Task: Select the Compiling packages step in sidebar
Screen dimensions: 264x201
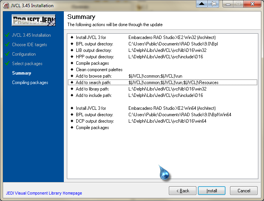Action: [x=30, y=83]
